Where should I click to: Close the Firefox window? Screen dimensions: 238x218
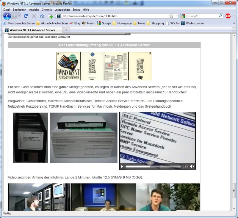(x=231, y=3)
